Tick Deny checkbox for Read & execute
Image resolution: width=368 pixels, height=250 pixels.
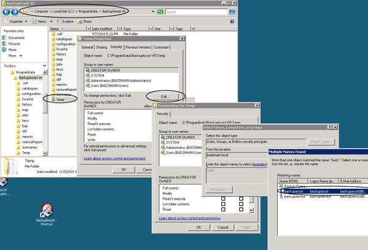241,199
